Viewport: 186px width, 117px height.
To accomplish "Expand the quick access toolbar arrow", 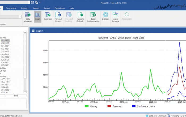I will click(40, 2).
